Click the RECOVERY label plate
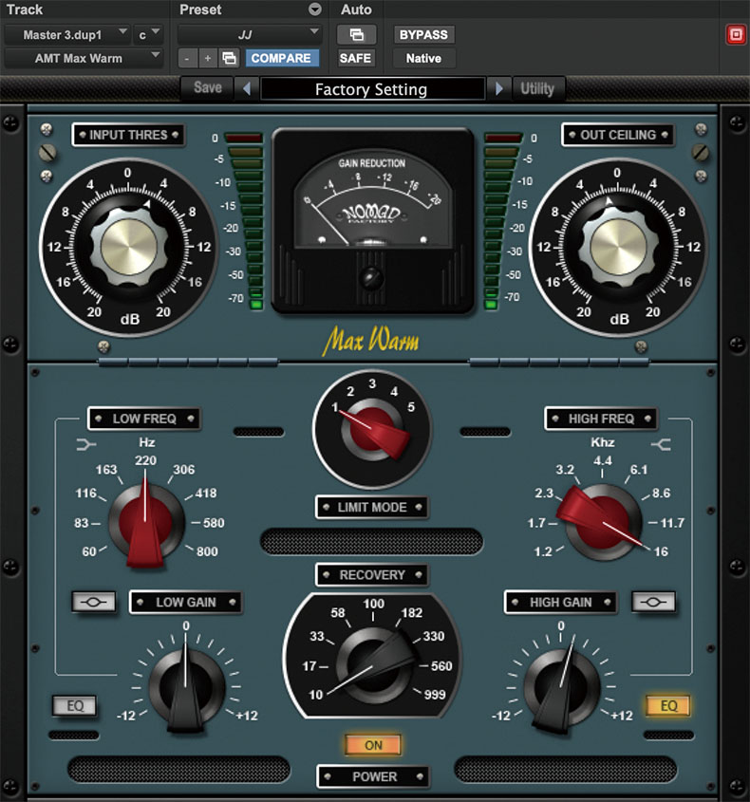 372,575
